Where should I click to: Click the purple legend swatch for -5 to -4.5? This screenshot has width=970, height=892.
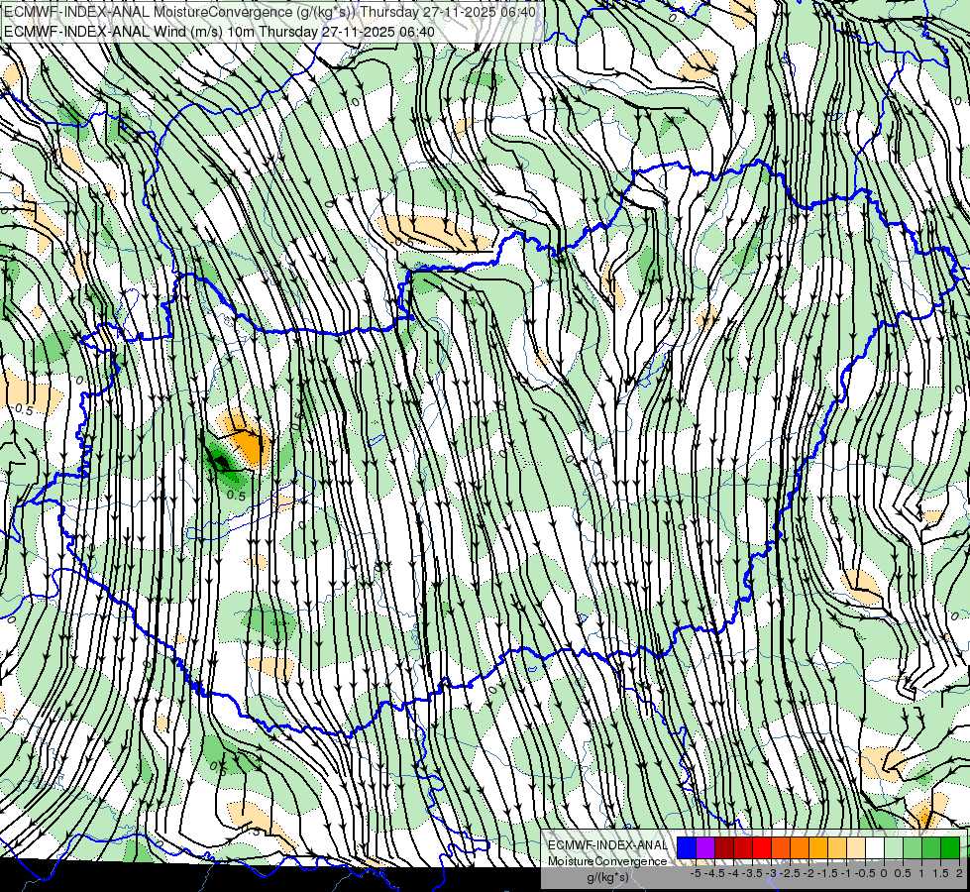(705, 848)
